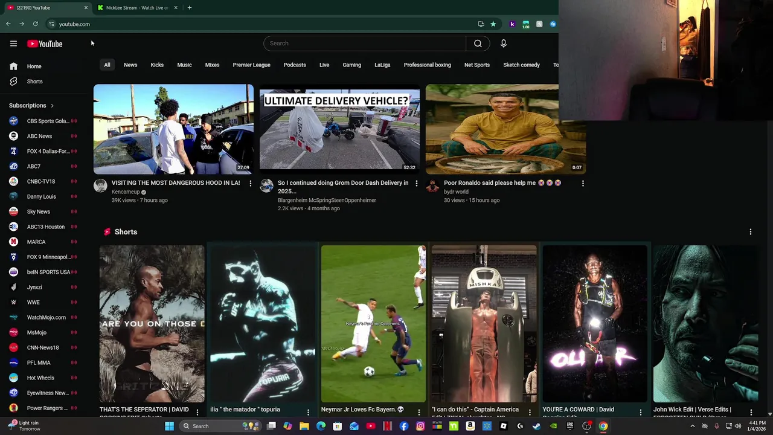This screenshot has width=773, height=435.
Task: Open the Windows Start menu
Action: point(169,426)
